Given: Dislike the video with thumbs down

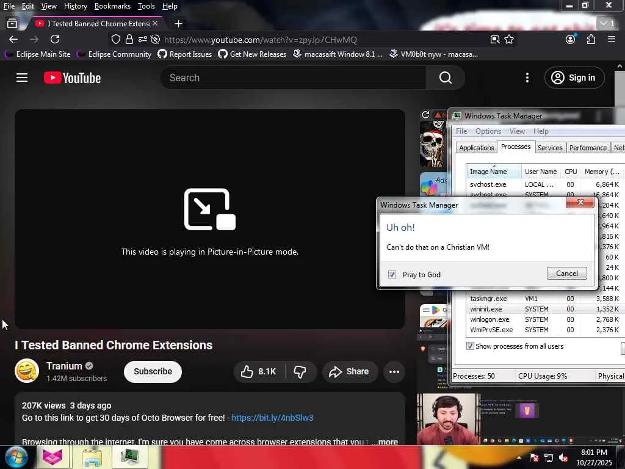Looking at the screenshot, I should pyautogui.click(x=300, y=372).
